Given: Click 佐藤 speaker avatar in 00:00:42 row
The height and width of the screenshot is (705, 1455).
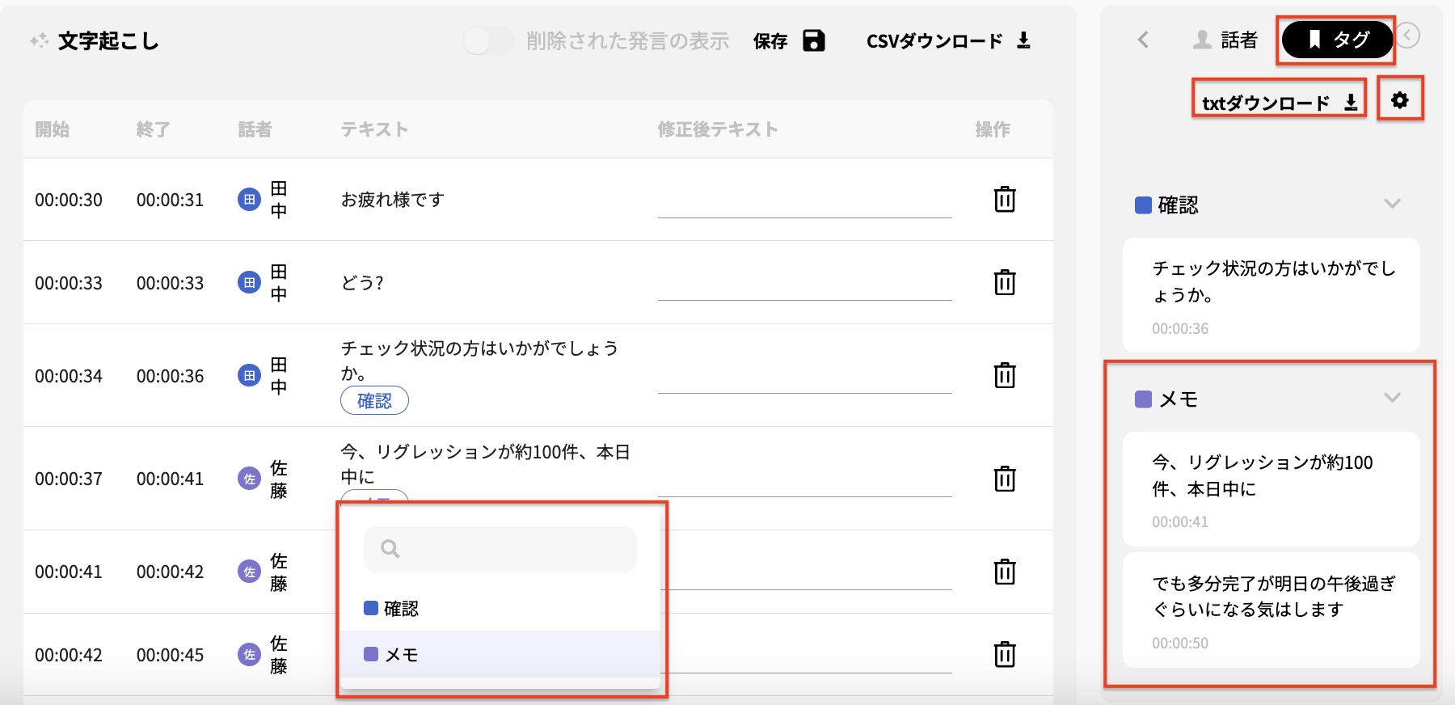Looking at the screenshot, I should [249, 654].
